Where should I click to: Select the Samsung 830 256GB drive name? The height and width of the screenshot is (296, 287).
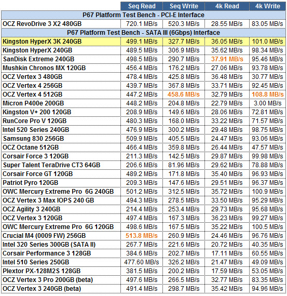point(33,139)
